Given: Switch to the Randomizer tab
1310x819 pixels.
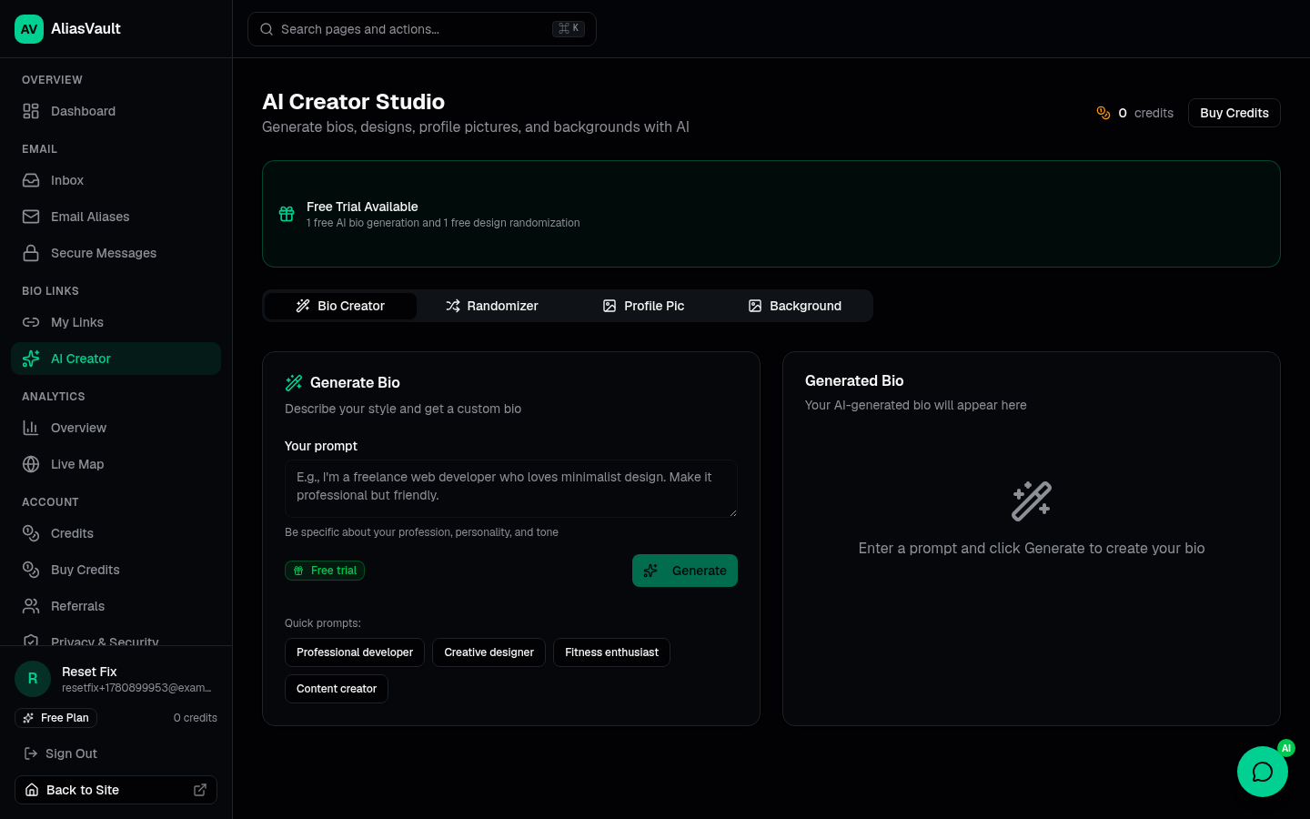Looking at the screenshot, I should (x=491, y=306).
